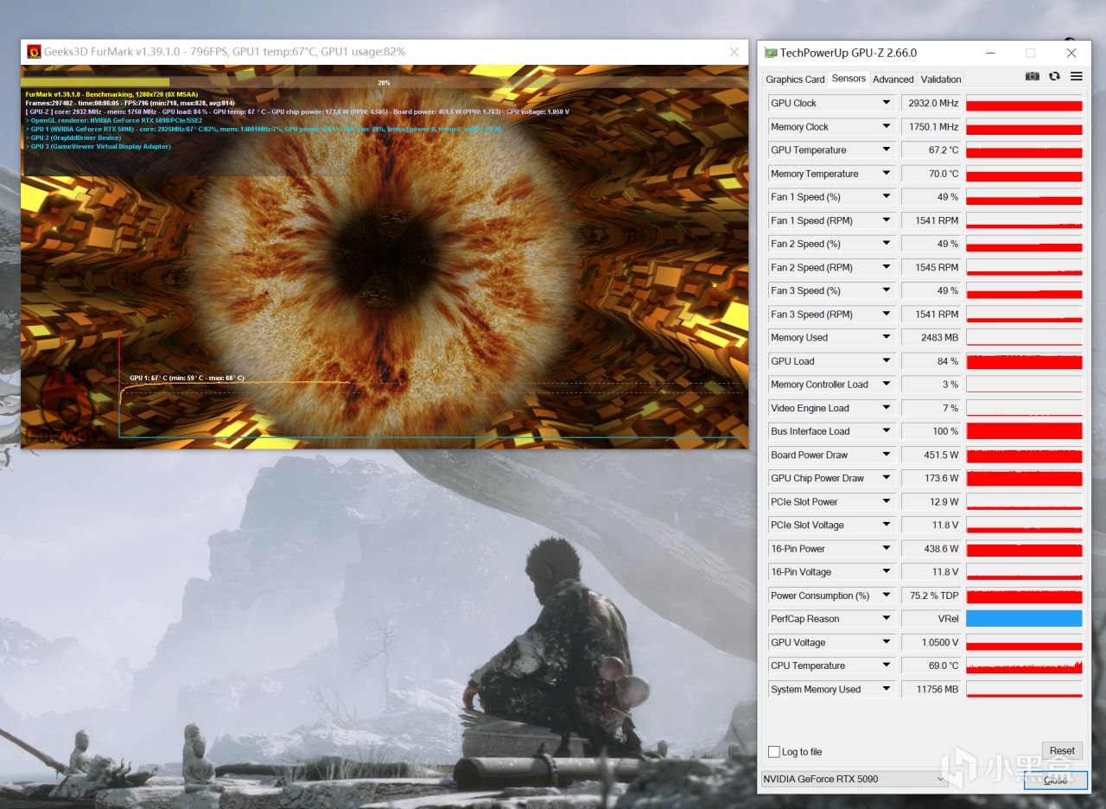Open the Board Power Draw dropdown
The image size is (1106, 809).
tap(886, 455)
